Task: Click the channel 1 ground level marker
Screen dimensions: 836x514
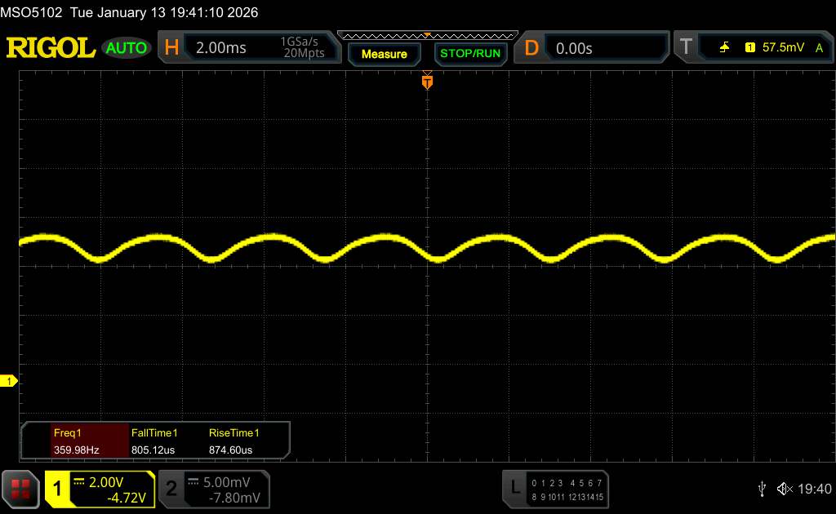Action: 10,381
